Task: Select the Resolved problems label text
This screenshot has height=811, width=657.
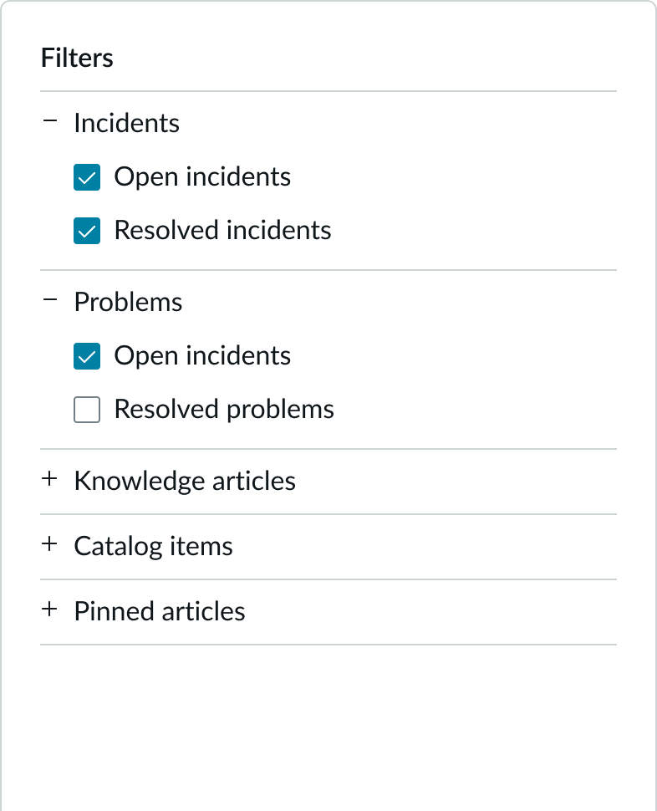Action: [226, 409]
